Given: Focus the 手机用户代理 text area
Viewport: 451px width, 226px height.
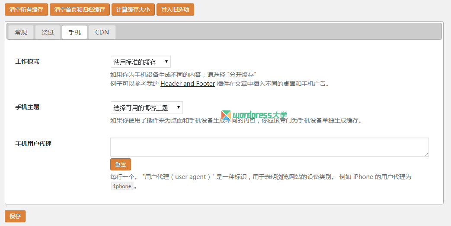Looking at the screenshot, I should tap(269, 147).
